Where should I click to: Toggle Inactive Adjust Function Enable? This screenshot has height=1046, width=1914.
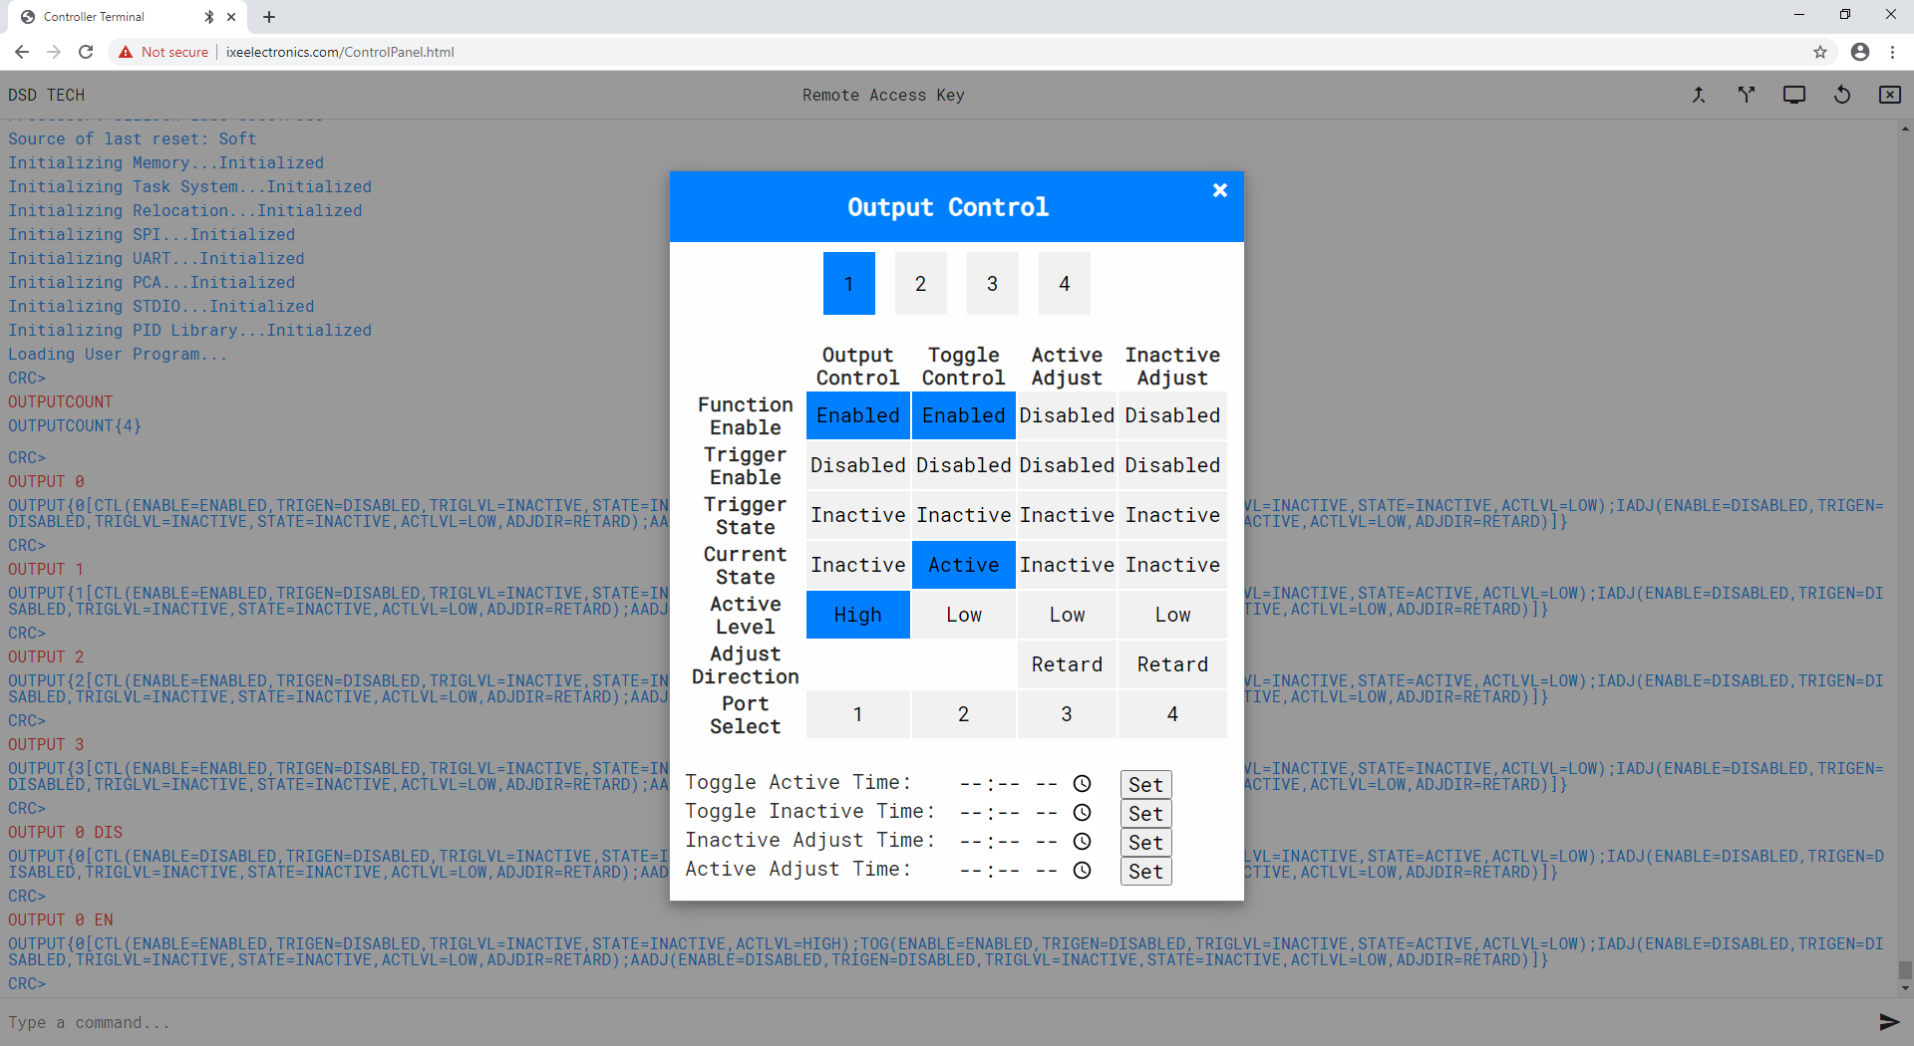click(x=1172, y=415)
